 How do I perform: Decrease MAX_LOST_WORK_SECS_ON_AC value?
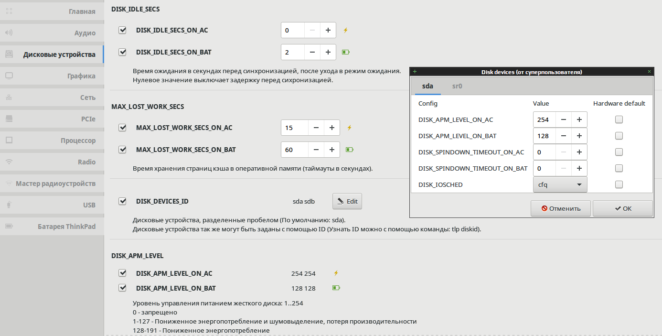click(316, 128)
